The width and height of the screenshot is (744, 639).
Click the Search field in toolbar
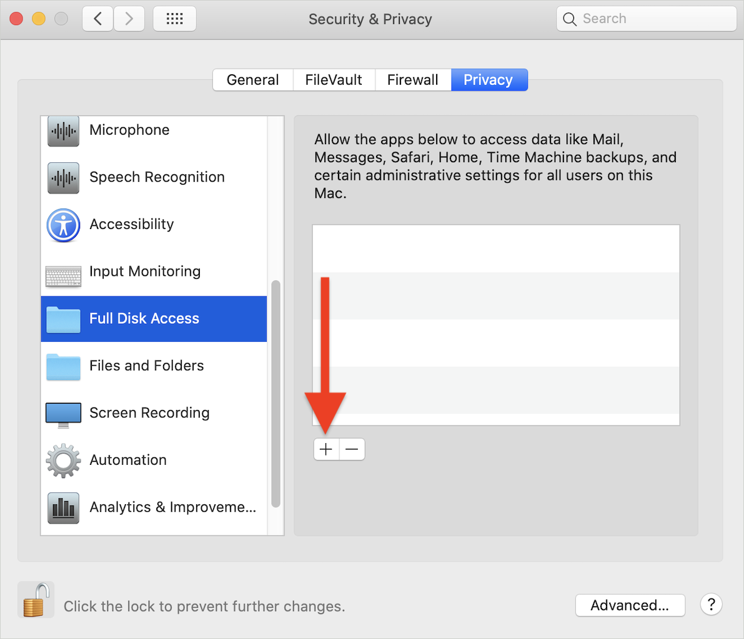(x=647, y=19)
